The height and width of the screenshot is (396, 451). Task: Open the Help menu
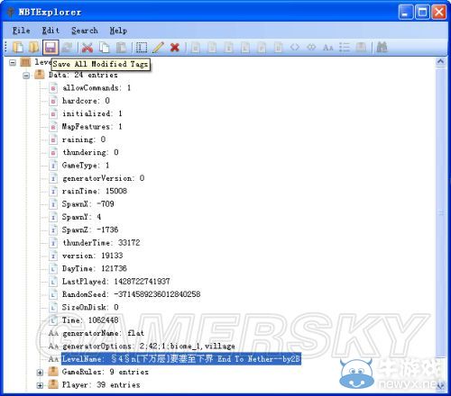pyautogui.click(x=118, y=31)
